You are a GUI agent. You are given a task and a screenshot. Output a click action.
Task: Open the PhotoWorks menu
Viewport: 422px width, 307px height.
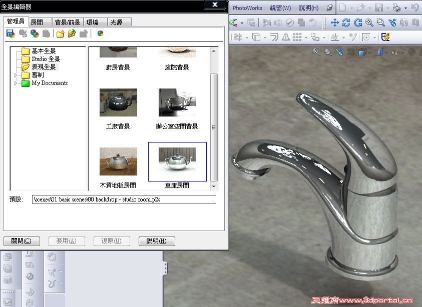click(x=247, y=8)
